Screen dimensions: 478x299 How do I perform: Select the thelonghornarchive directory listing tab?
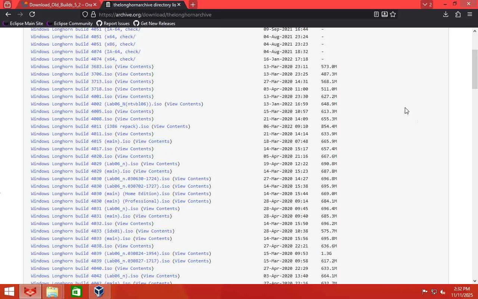pos(143,4)
